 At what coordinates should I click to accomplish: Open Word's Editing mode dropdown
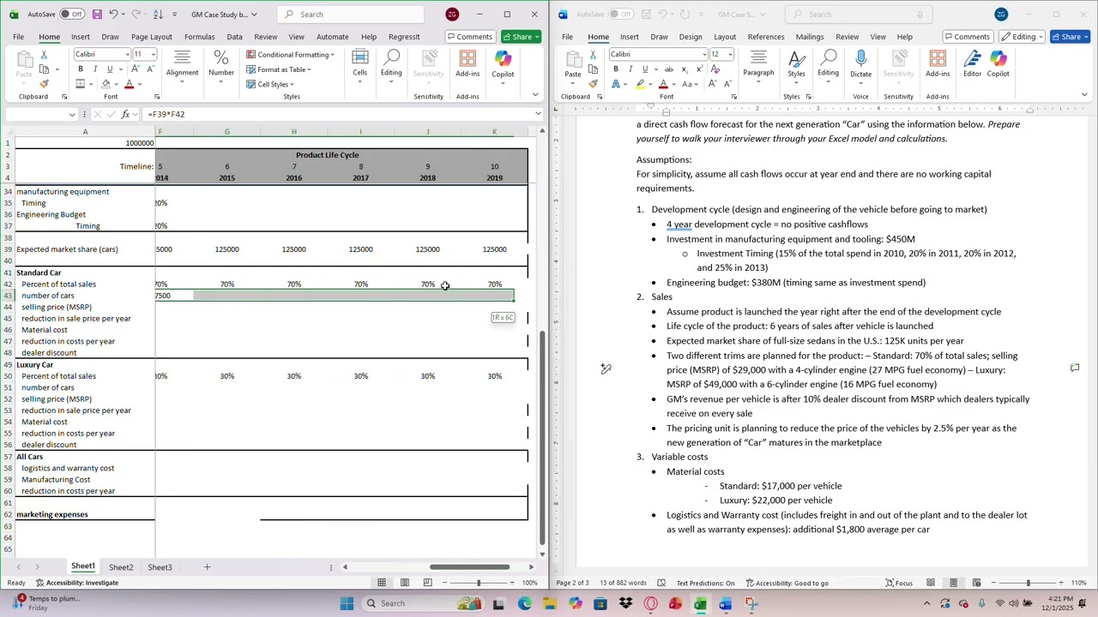pos(1022,37)
